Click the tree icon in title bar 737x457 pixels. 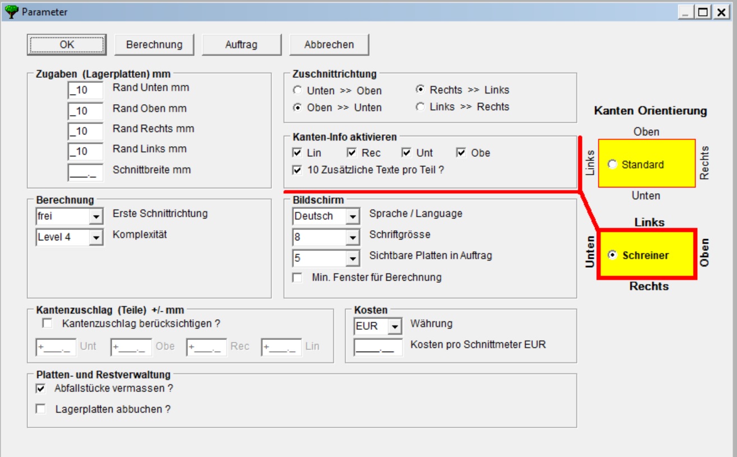[11, 11]
